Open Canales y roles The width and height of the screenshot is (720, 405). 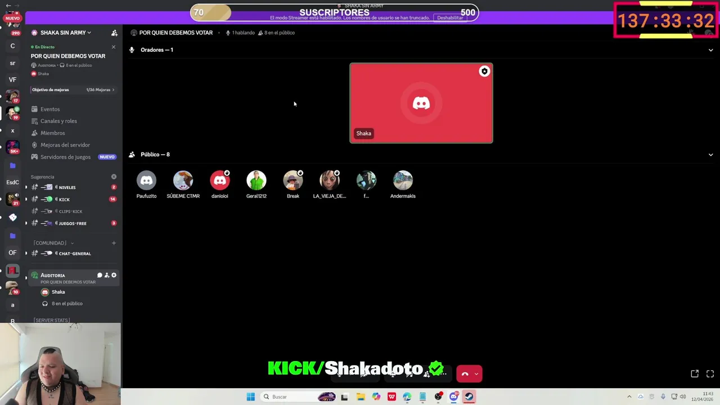58,121
